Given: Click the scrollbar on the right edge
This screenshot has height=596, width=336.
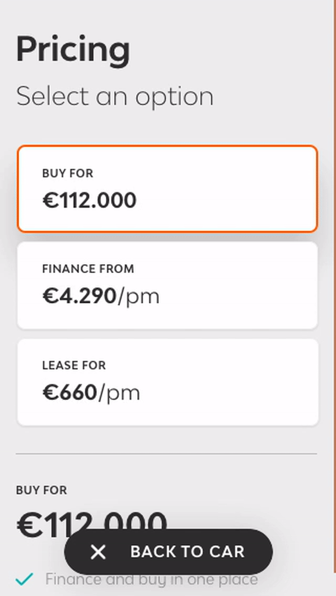Looking at the screenshot, I should (334, 280).
